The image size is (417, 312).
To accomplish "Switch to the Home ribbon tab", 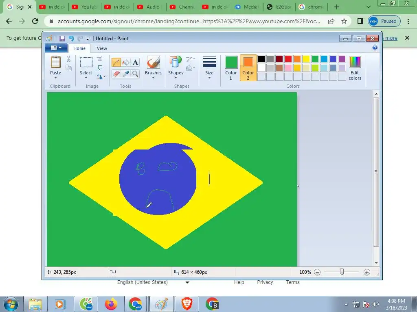I will click(79, 48).
